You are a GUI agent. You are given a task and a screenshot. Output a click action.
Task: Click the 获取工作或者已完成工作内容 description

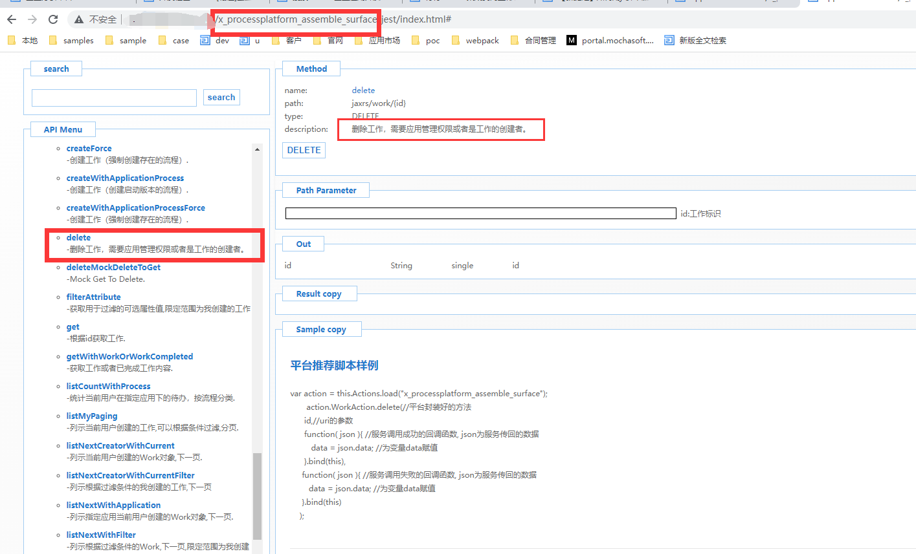120,368
